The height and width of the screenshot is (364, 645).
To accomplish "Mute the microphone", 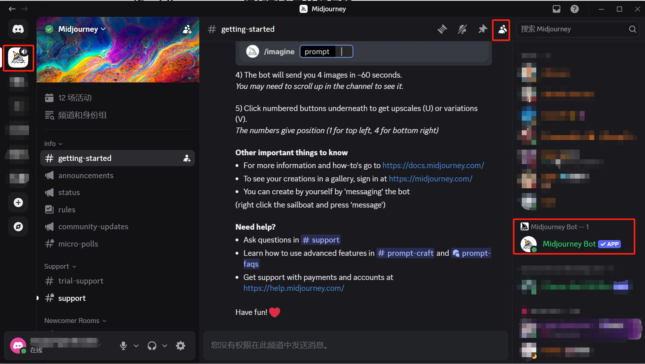I will pos(123,345).
